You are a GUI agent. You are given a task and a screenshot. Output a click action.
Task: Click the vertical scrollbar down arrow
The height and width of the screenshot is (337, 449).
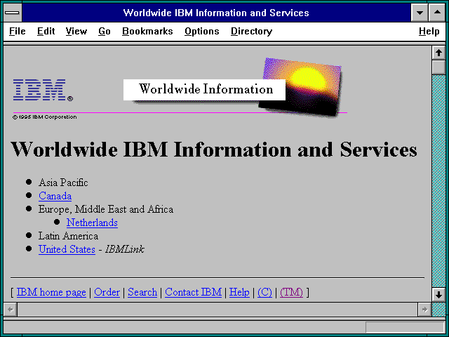(438, 295)
